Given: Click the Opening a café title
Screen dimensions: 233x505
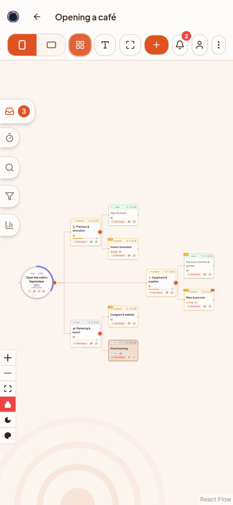Looking at the screenshot, I should coord(85,17).
